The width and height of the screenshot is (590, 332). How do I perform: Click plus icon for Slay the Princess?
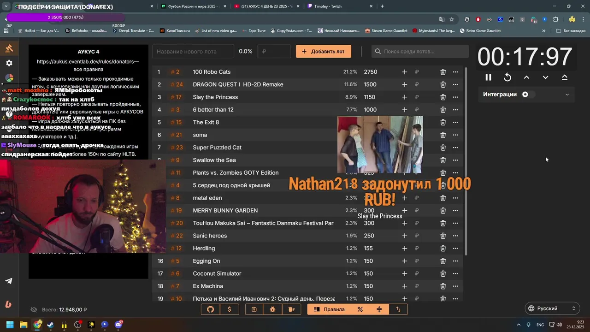(405, 97)
